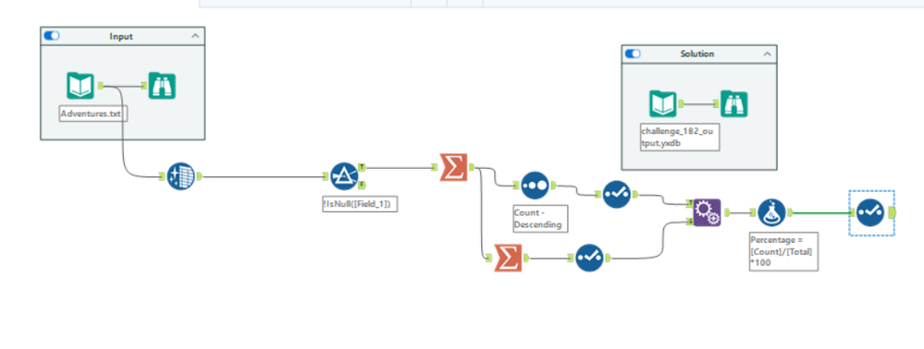Click the Browse tool in the Input container
The width and height of the screenshot is (924, 349).
pyautogui.click(x=162, y=85)
